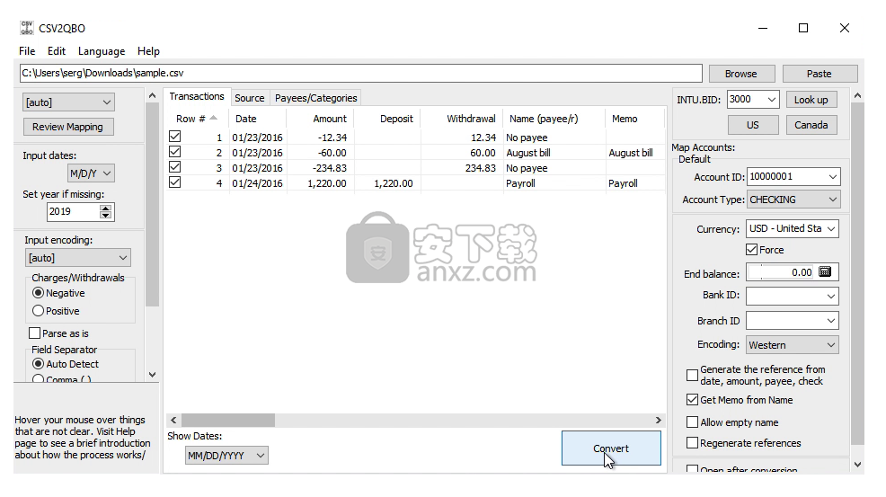The image size is (886, 497).
Task: Open the Currency USD dropdown
Action: click(793, 228)
